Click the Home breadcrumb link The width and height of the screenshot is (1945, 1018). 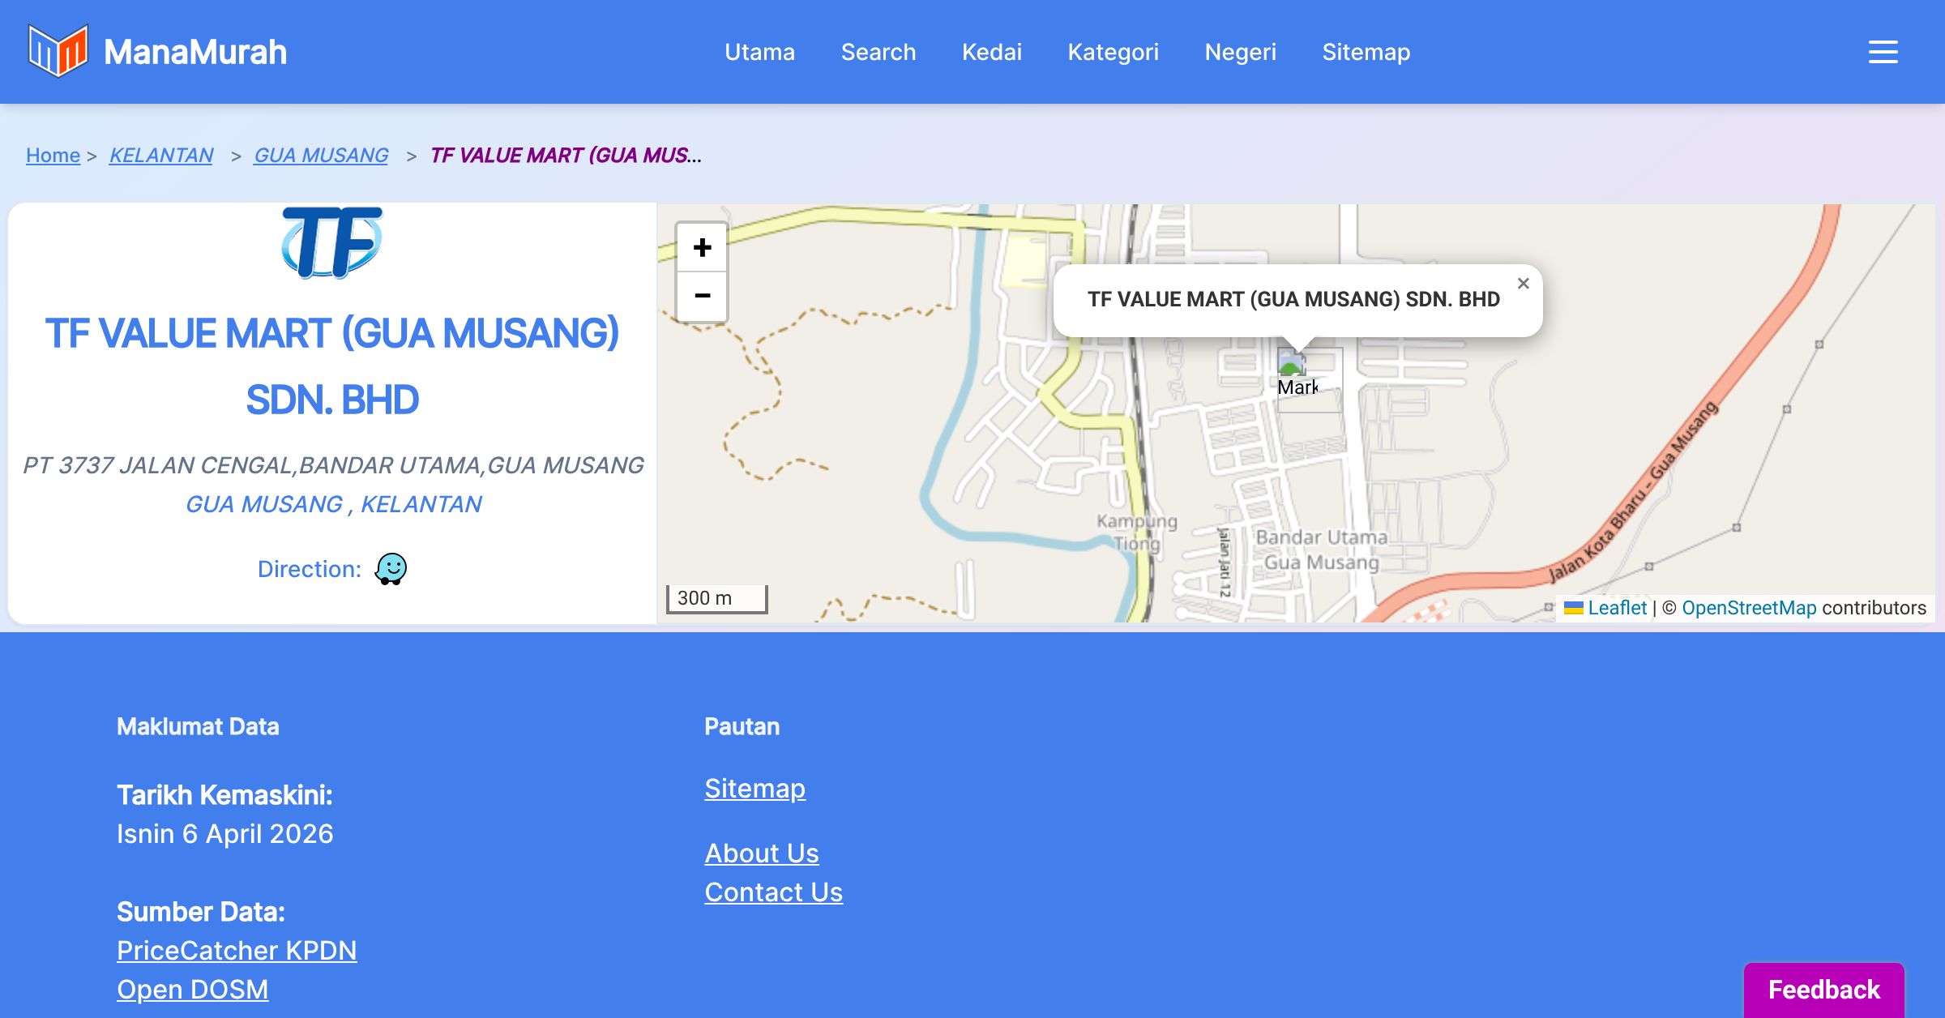tap(53, 155)
